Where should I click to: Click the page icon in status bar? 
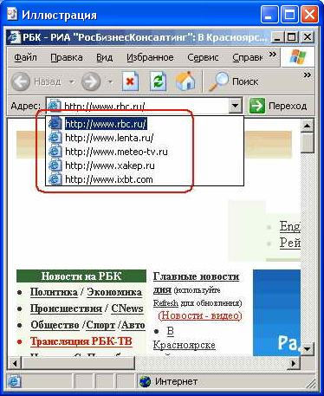click(x=14, y=381)
